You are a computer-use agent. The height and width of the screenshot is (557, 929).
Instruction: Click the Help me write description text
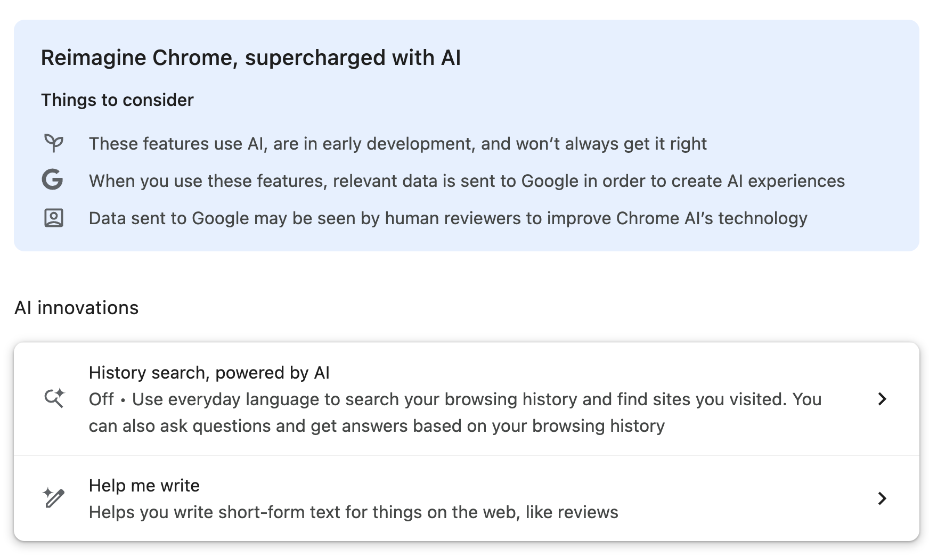coord(354,512)
